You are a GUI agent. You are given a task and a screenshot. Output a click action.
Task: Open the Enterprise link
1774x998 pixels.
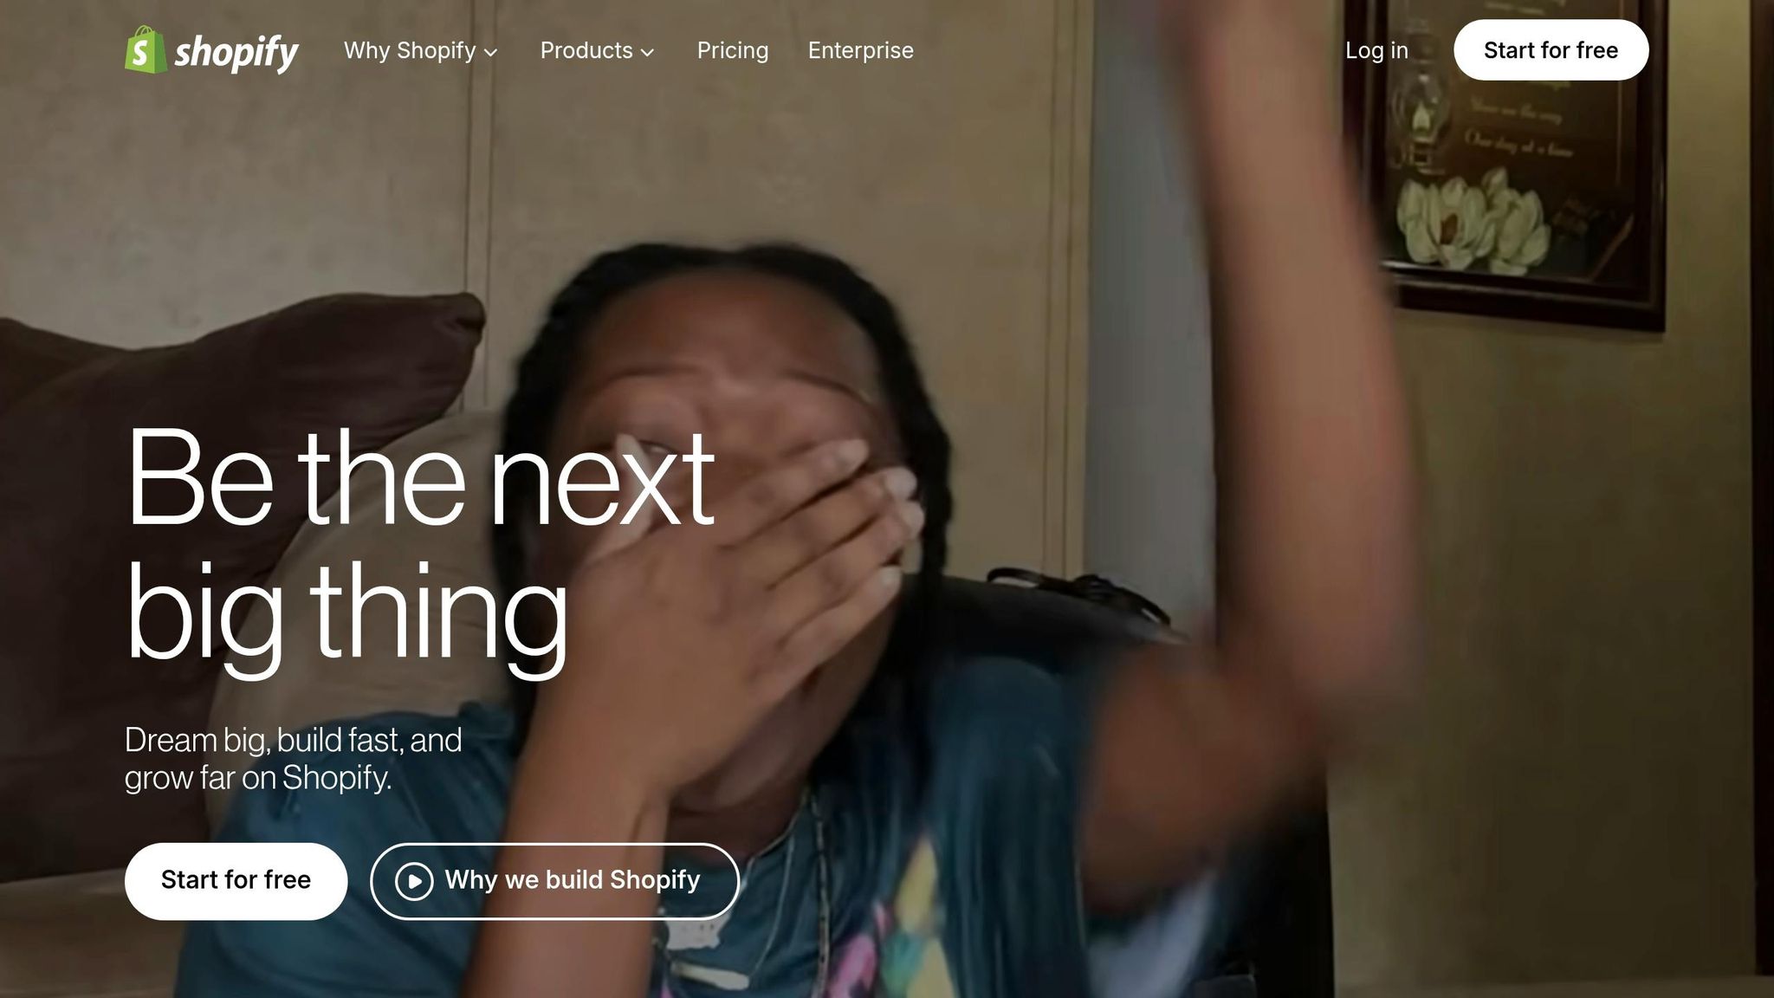click(x=861, y=50)
